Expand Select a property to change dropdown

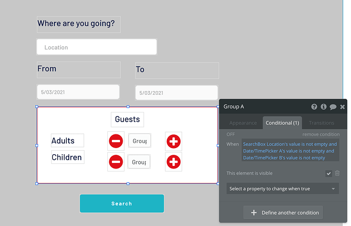tap(282, 189)
